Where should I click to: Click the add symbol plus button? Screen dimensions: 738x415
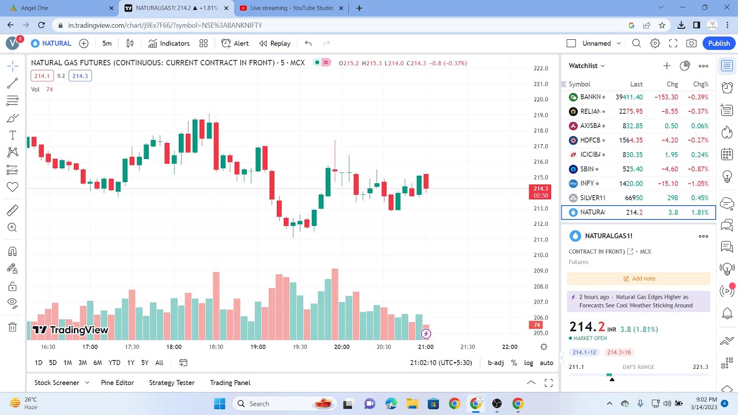coord(84,43)
